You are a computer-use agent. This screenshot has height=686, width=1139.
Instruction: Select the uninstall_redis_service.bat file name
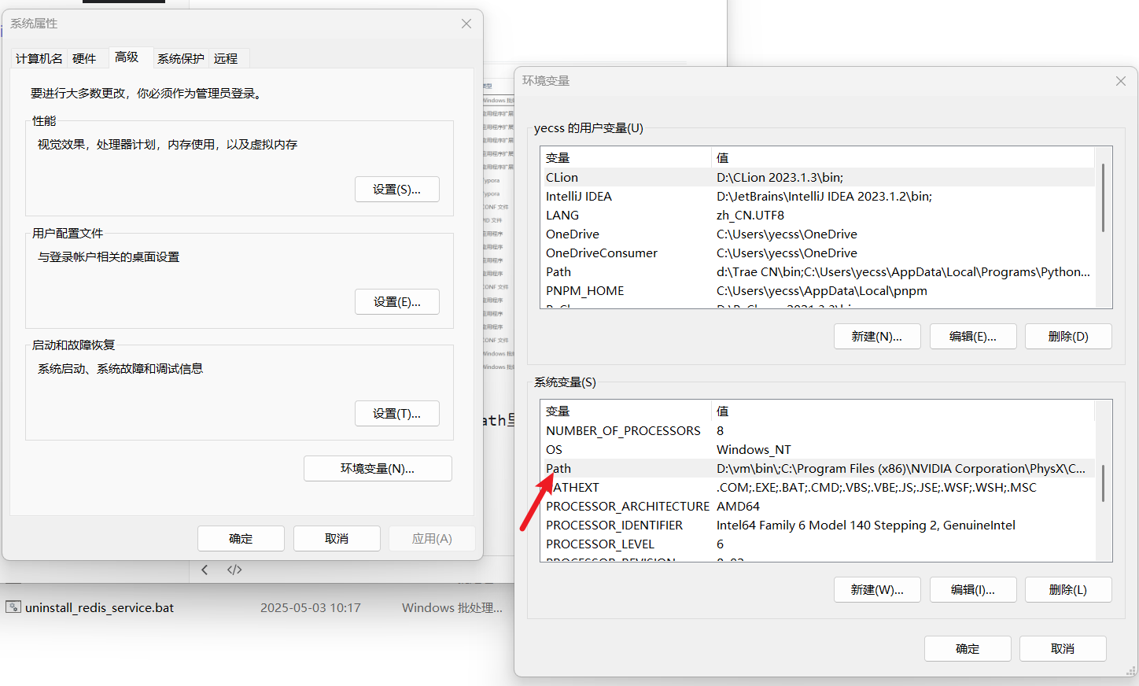click(100, 608)
